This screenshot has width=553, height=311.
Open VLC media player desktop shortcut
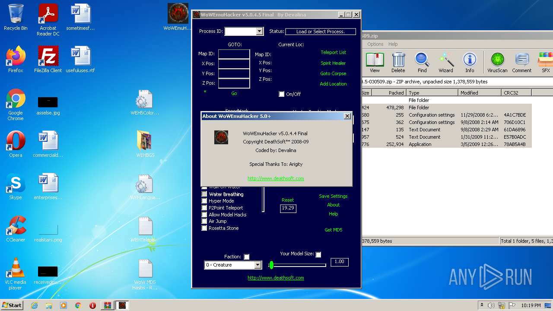(x=16, y=274)
